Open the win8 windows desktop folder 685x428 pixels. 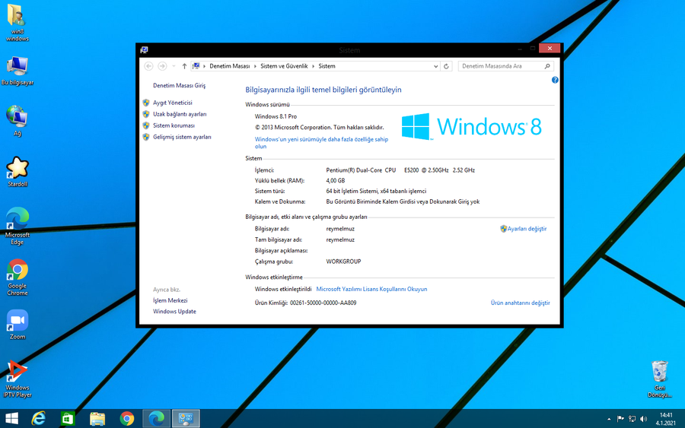coord(17,23)
